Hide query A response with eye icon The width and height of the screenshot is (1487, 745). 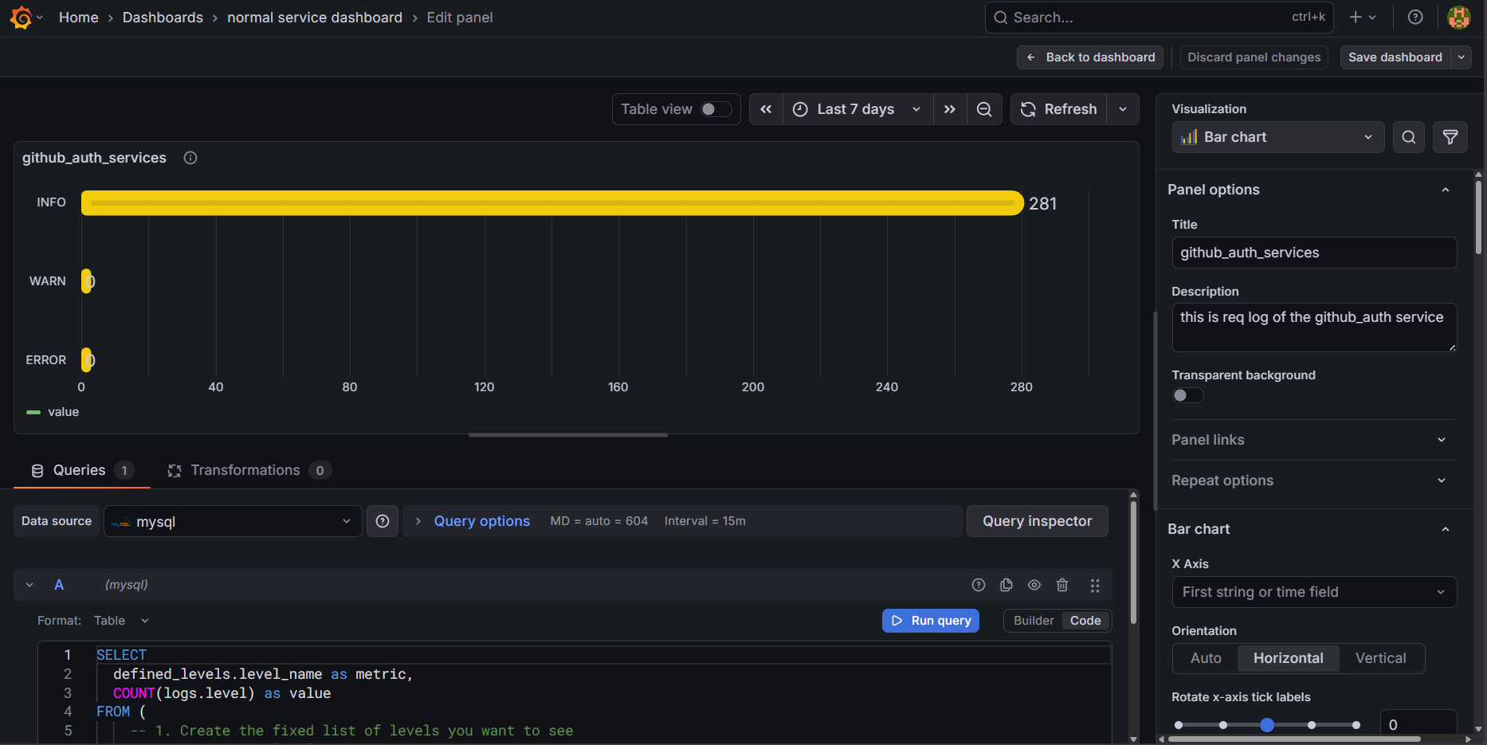point(1034,585)
